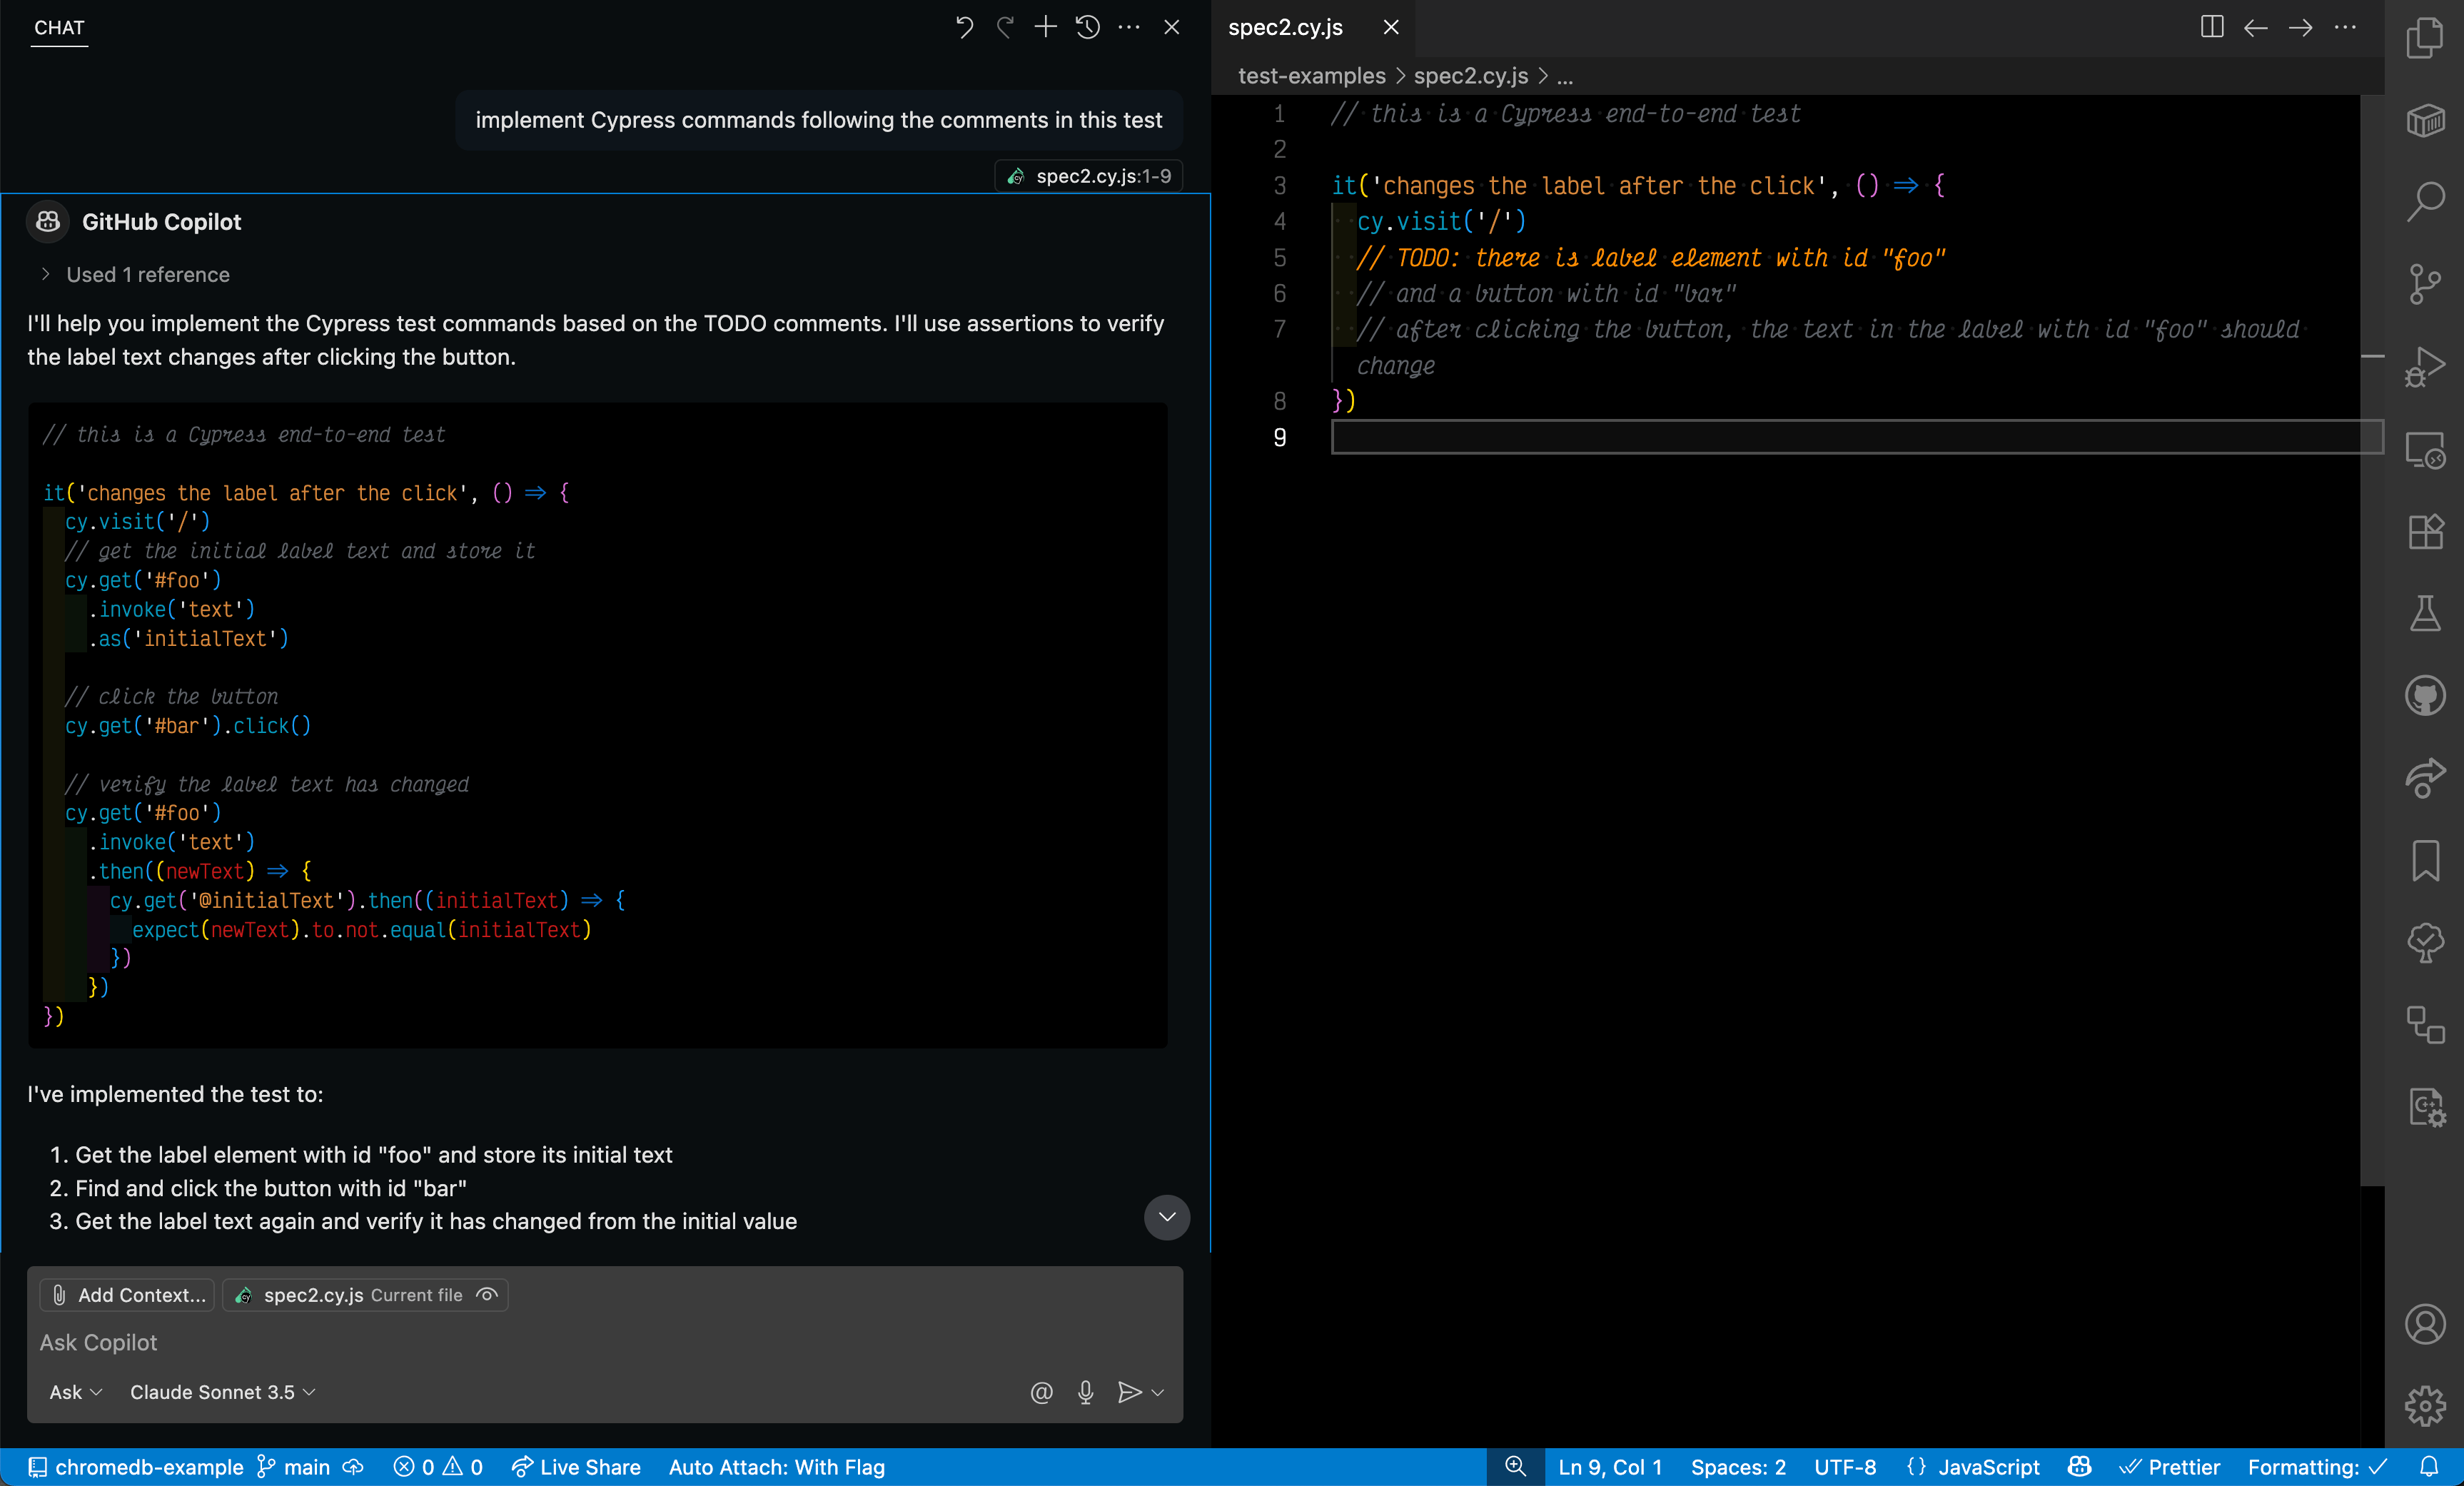The width and height of the screenshot is (2464, 1486).
Task: Redo last chat request
Action: pyautogui.click(x=1005, y=27)
